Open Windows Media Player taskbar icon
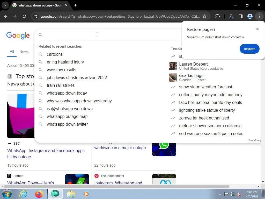265x199 pixels. 87,194
